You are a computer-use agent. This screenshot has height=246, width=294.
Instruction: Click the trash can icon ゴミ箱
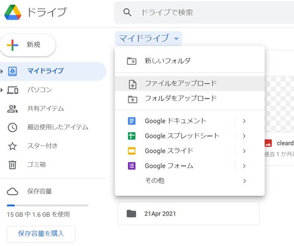pyautogui.click(x=12, y=165)
